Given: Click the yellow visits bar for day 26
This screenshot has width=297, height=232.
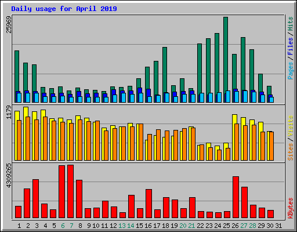Looking at the screenshot, I should (234, 119).
